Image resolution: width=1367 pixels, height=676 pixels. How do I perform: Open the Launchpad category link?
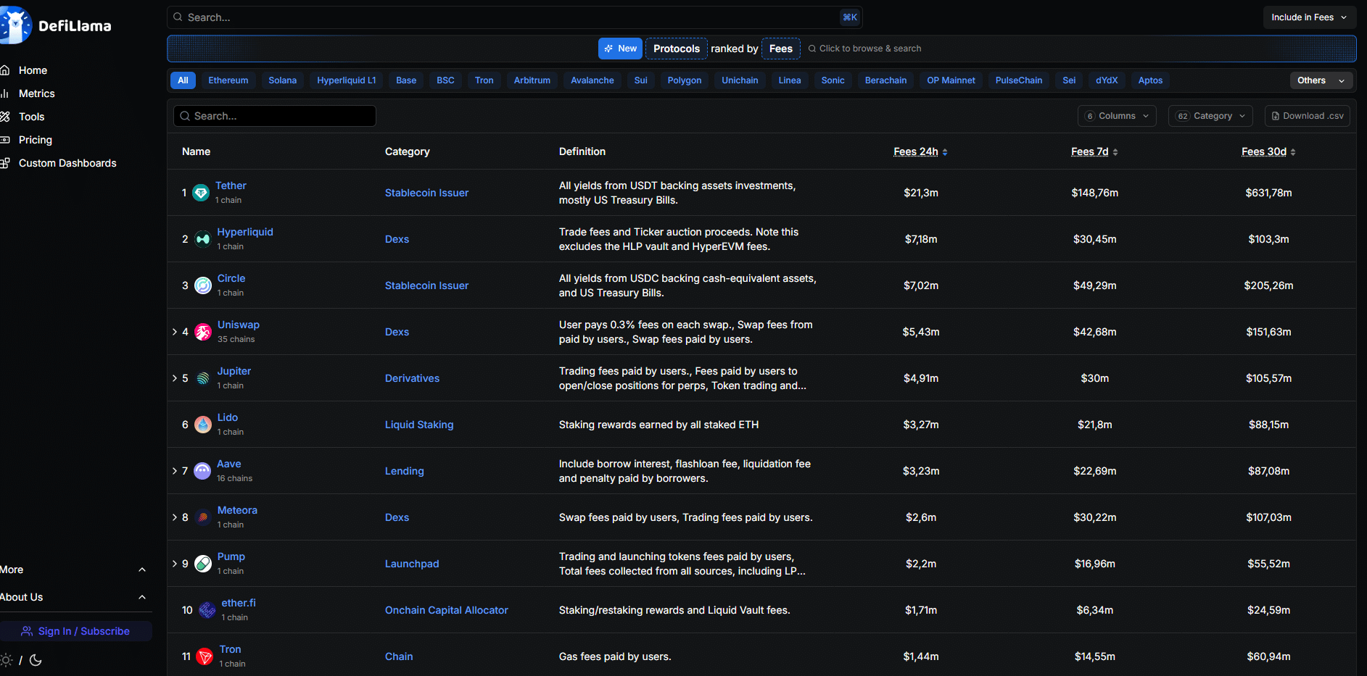click(x=412, y=564)
